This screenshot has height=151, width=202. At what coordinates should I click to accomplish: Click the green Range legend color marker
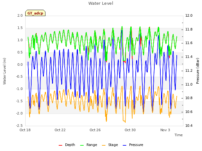82,145
